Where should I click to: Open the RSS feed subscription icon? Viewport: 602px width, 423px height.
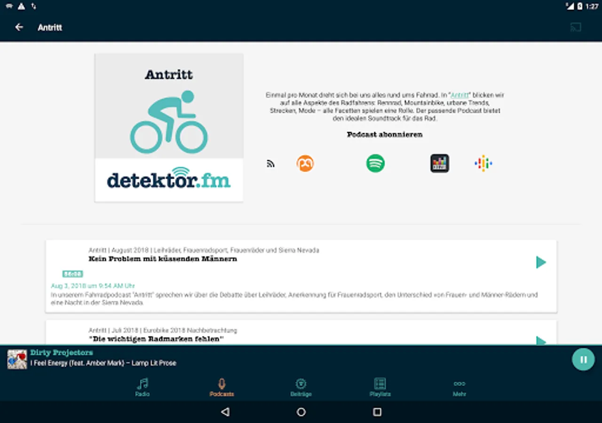[x=270, y=164]
